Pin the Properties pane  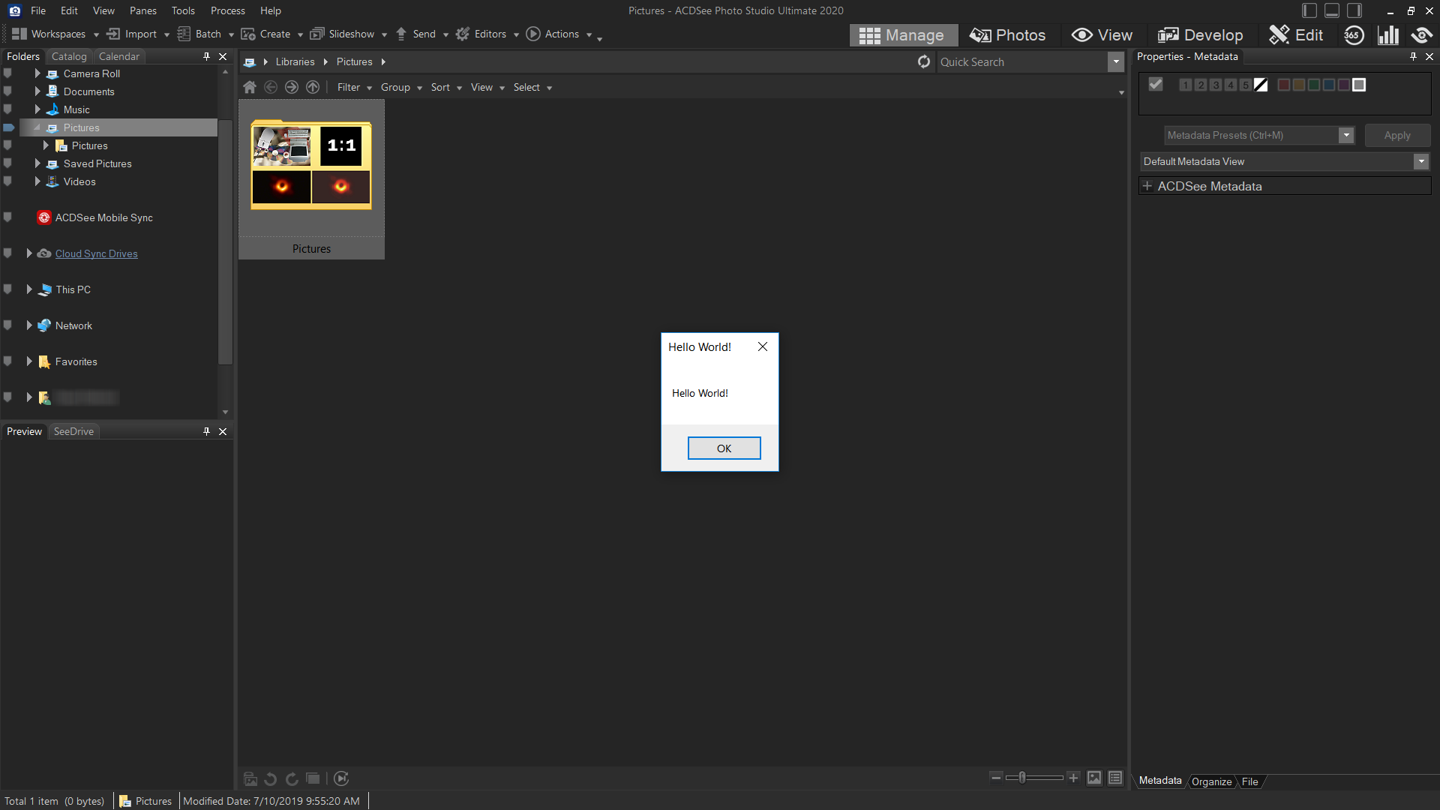tap(1413, 56)
